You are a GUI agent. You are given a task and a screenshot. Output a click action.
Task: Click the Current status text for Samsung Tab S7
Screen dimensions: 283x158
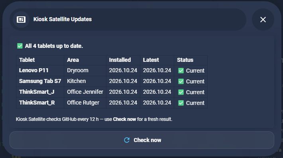195,81
